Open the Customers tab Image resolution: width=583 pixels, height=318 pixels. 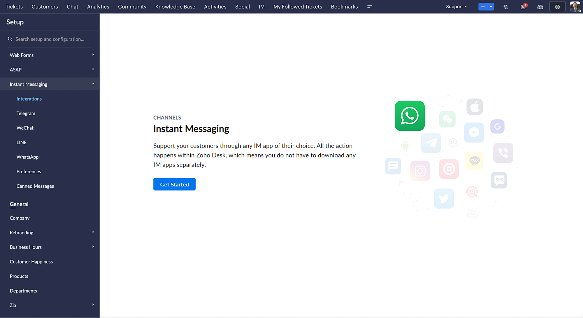[x=45, y=7]
